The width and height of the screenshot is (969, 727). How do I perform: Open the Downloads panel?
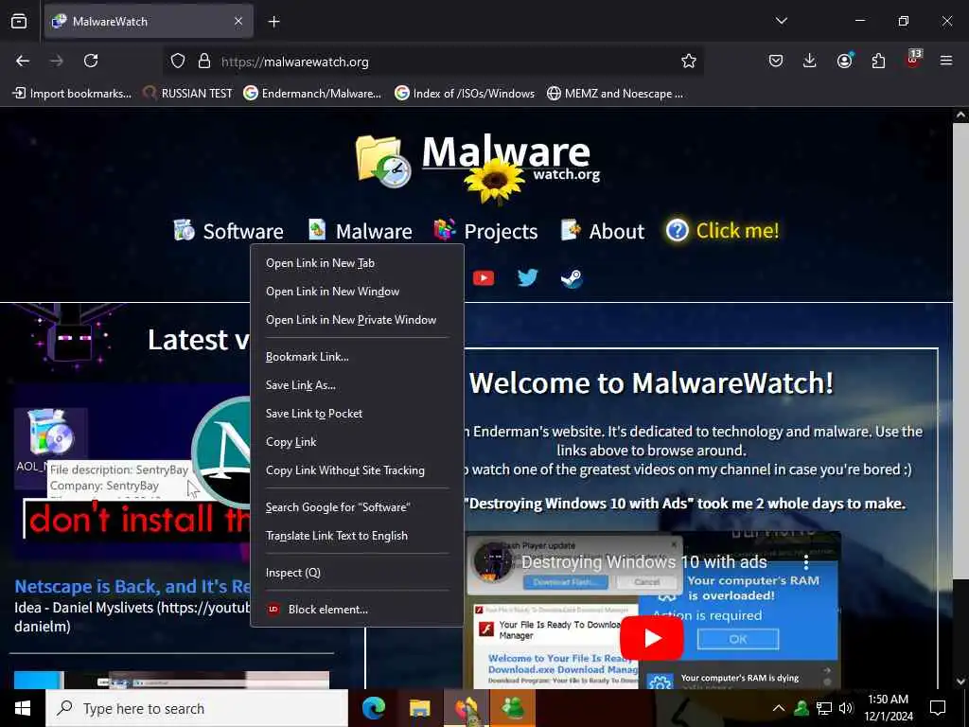click(810, 61)
